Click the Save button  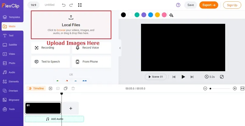191,5
